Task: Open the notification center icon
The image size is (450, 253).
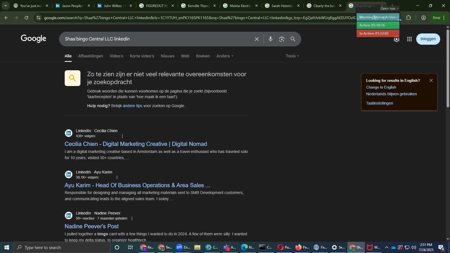Action: (441, 248)
